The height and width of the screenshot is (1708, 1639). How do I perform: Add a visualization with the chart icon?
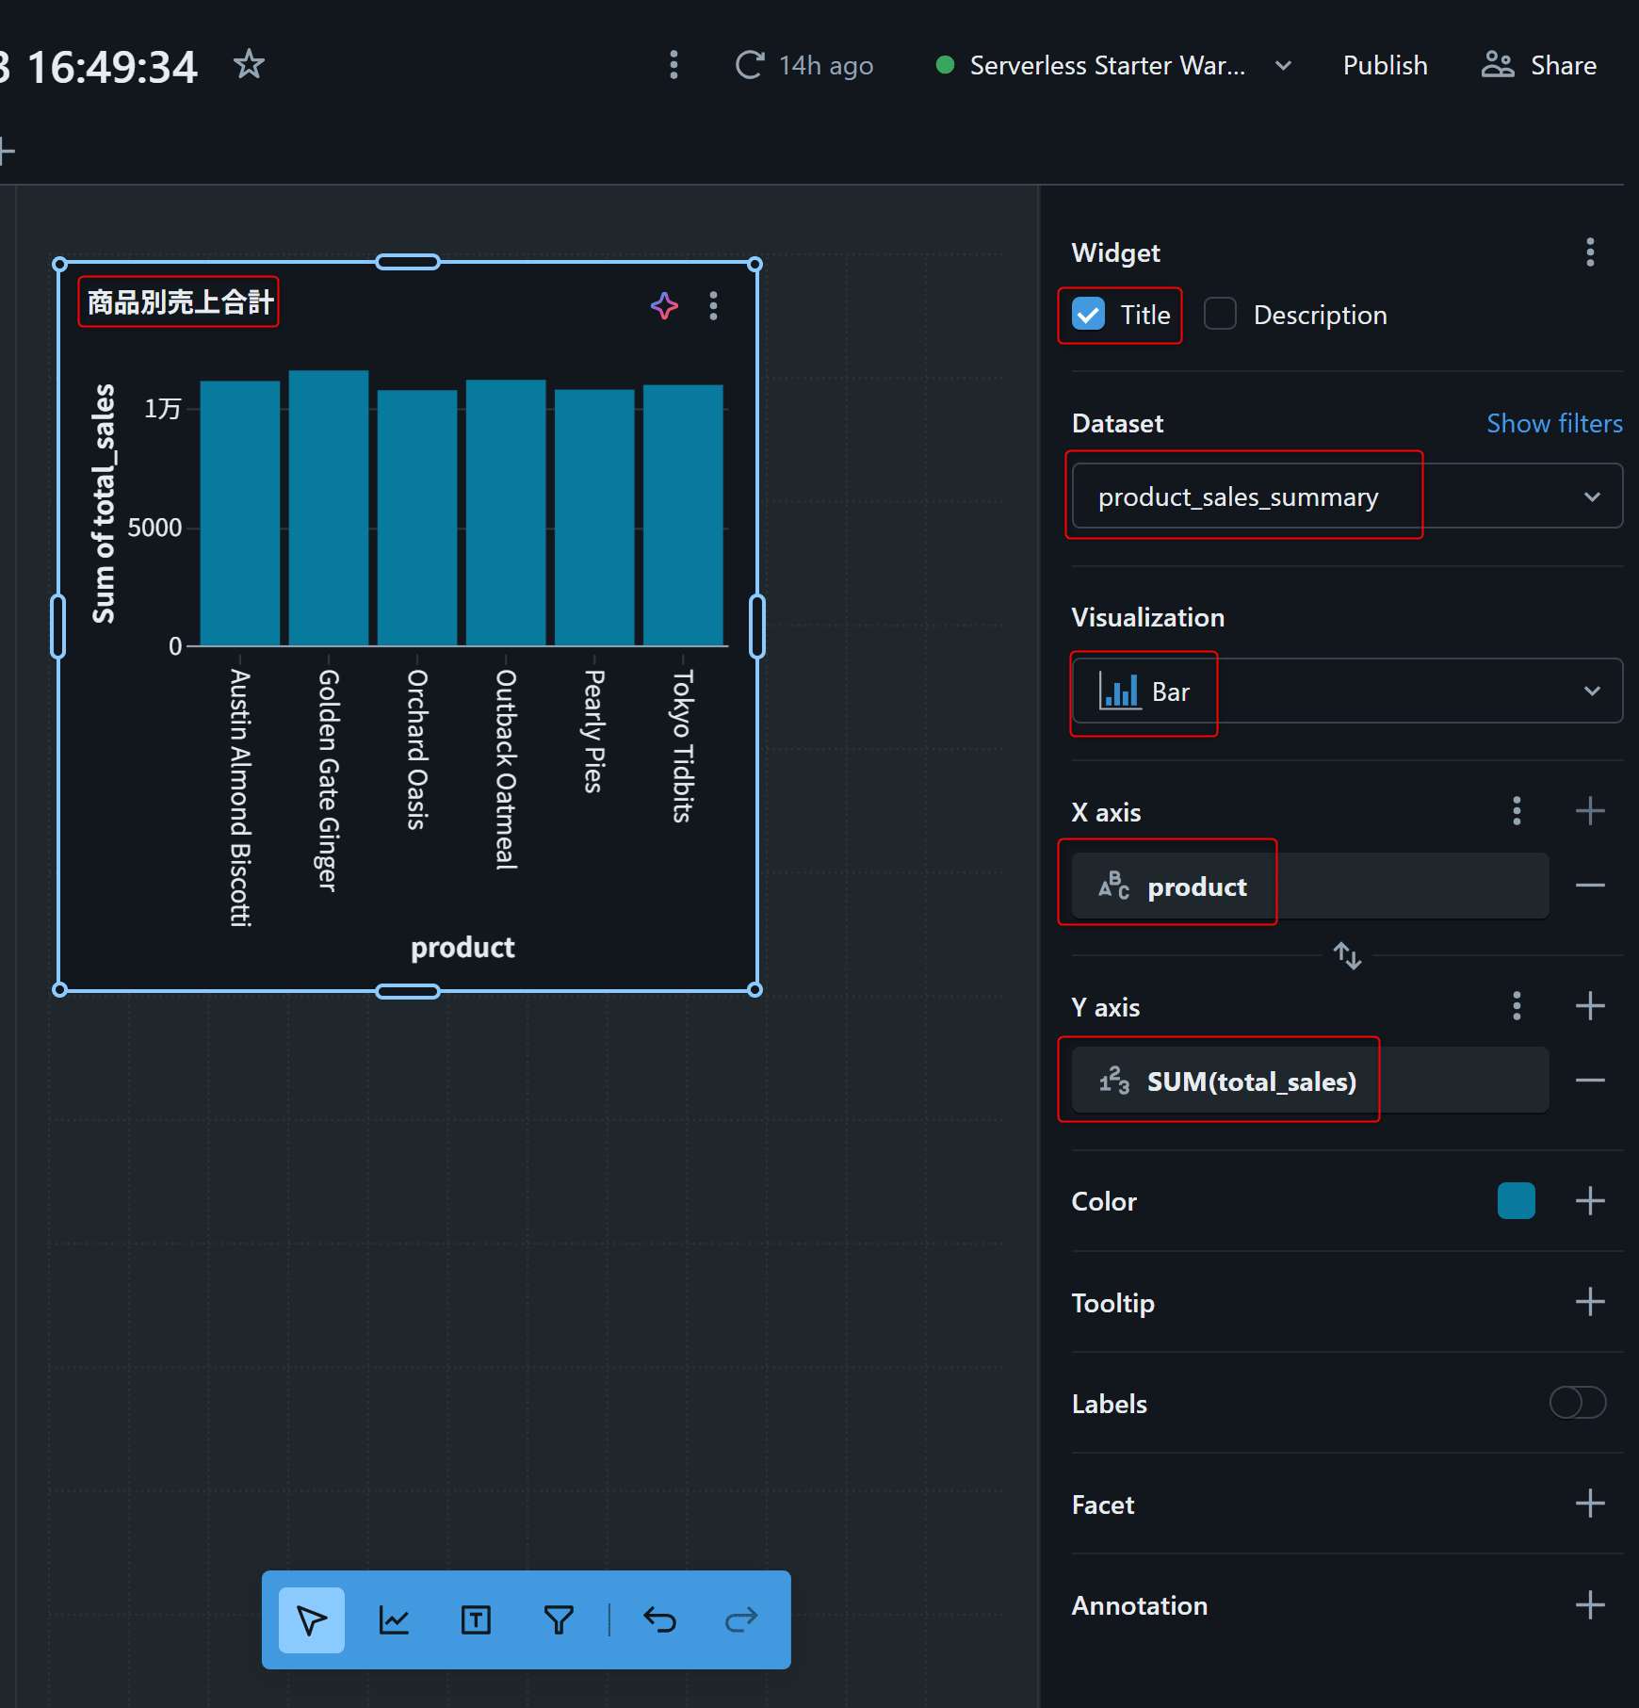pyautogui.click(x=394, y=1619)
